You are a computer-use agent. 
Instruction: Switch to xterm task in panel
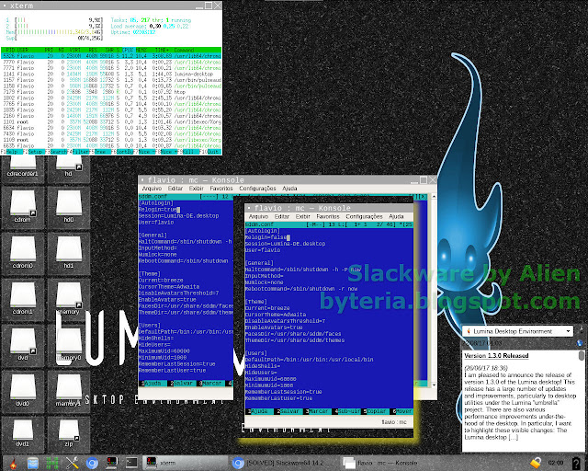(x=185, y=463)
